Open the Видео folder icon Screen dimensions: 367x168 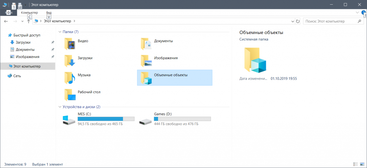click(70, 44)
